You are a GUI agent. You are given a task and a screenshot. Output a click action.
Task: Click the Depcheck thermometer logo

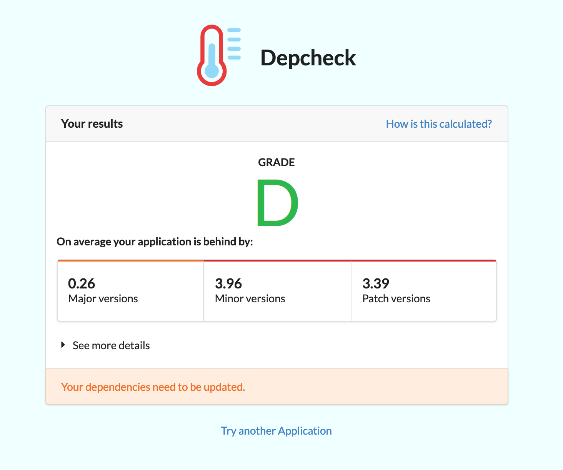tap(212, 55)
